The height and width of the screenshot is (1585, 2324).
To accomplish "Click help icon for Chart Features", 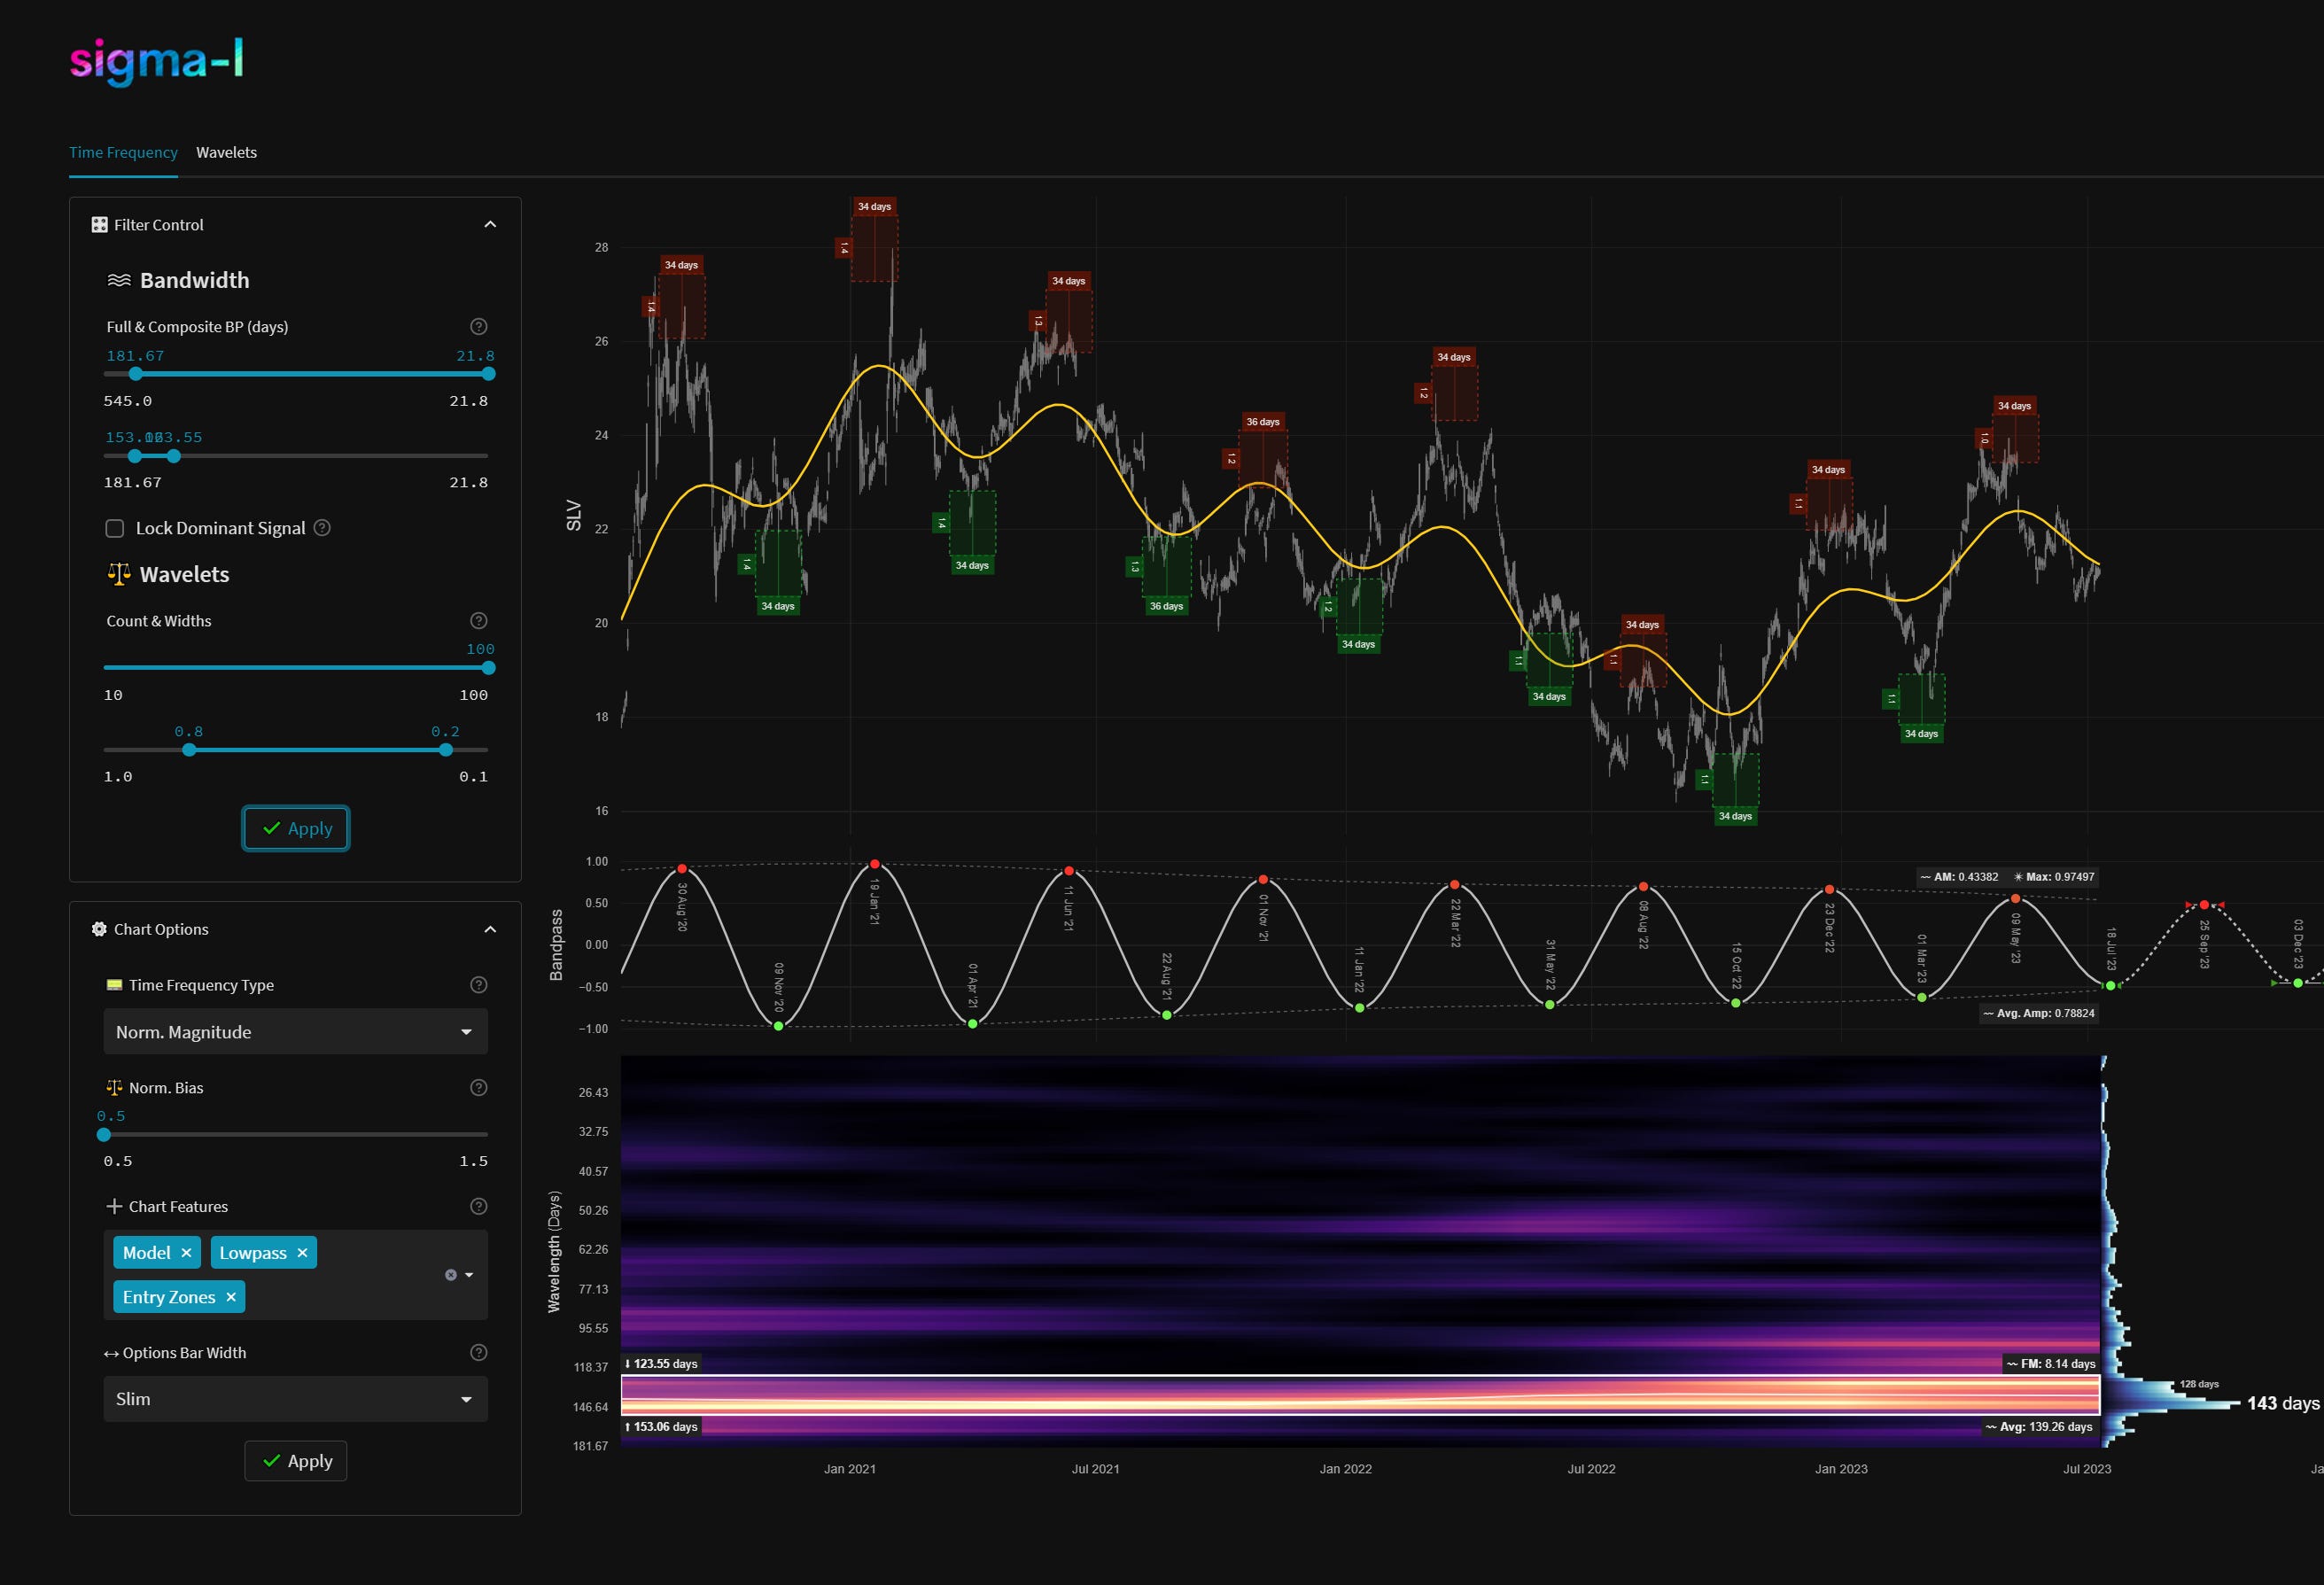I will [x=478, y=1207].
